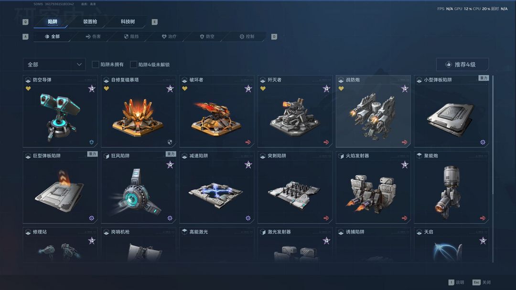Click the 推荐4级 button
The width and height of the screenshot is (516, 290).
462,64
